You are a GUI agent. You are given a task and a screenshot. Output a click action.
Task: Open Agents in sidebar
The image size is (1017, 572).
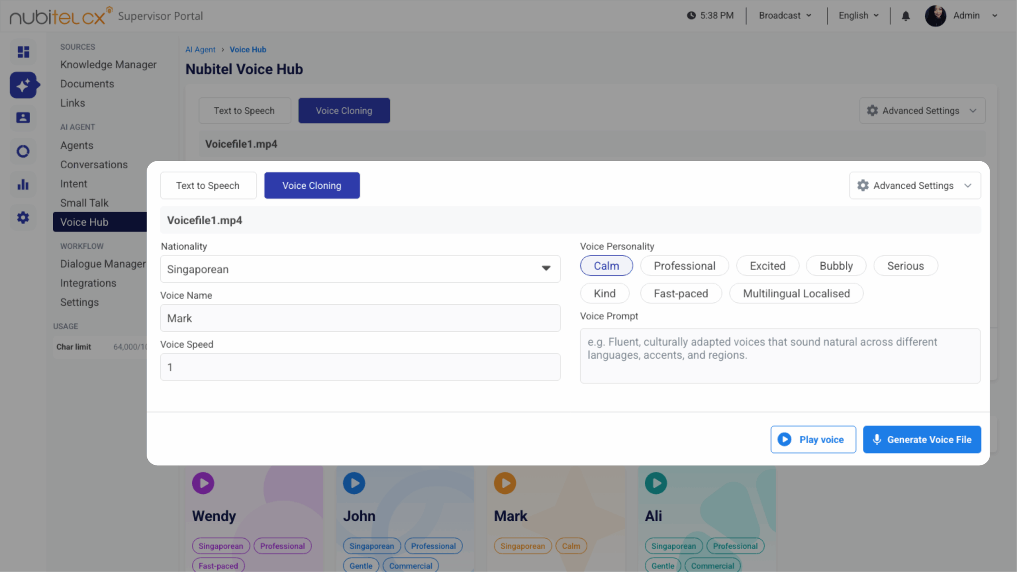(77, 145)
